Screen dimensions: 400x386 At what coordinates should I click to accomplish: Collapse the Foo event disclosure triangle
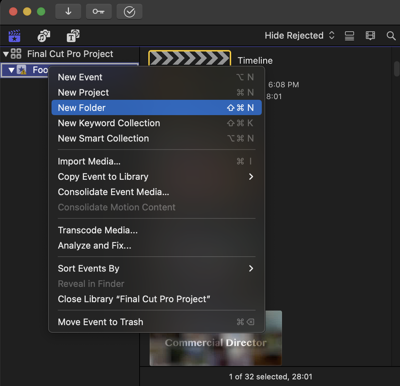(x=11, y=70)
